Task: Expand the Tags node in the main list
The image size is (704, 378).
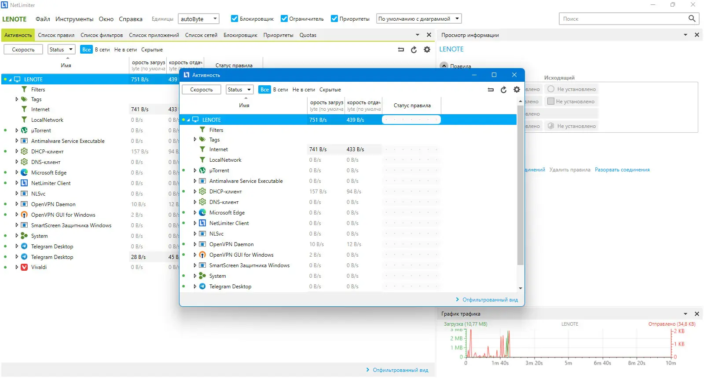Action: click(x=17, y=99)
